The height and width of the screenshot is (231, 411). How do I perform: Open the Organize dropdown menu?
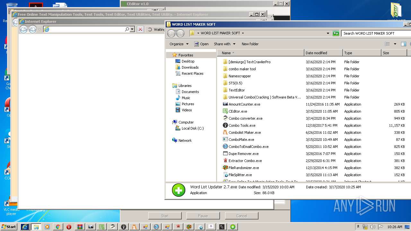(x=179, y=44)
